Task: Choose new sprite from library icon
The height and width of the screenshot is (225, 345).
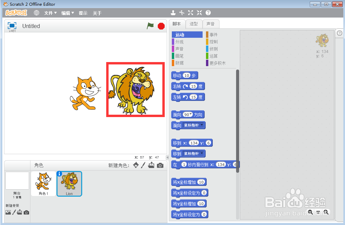Action: click(136, 165)
